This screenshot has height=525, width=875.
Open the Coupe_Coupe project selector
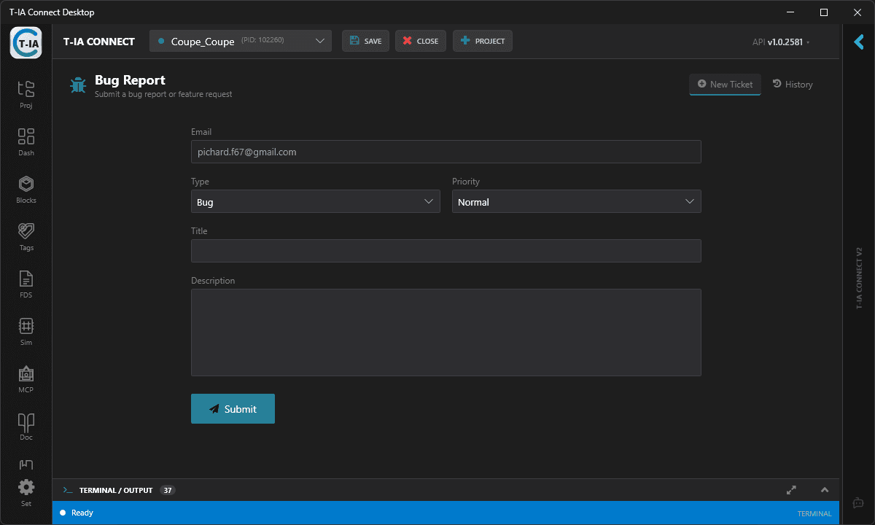241,41
